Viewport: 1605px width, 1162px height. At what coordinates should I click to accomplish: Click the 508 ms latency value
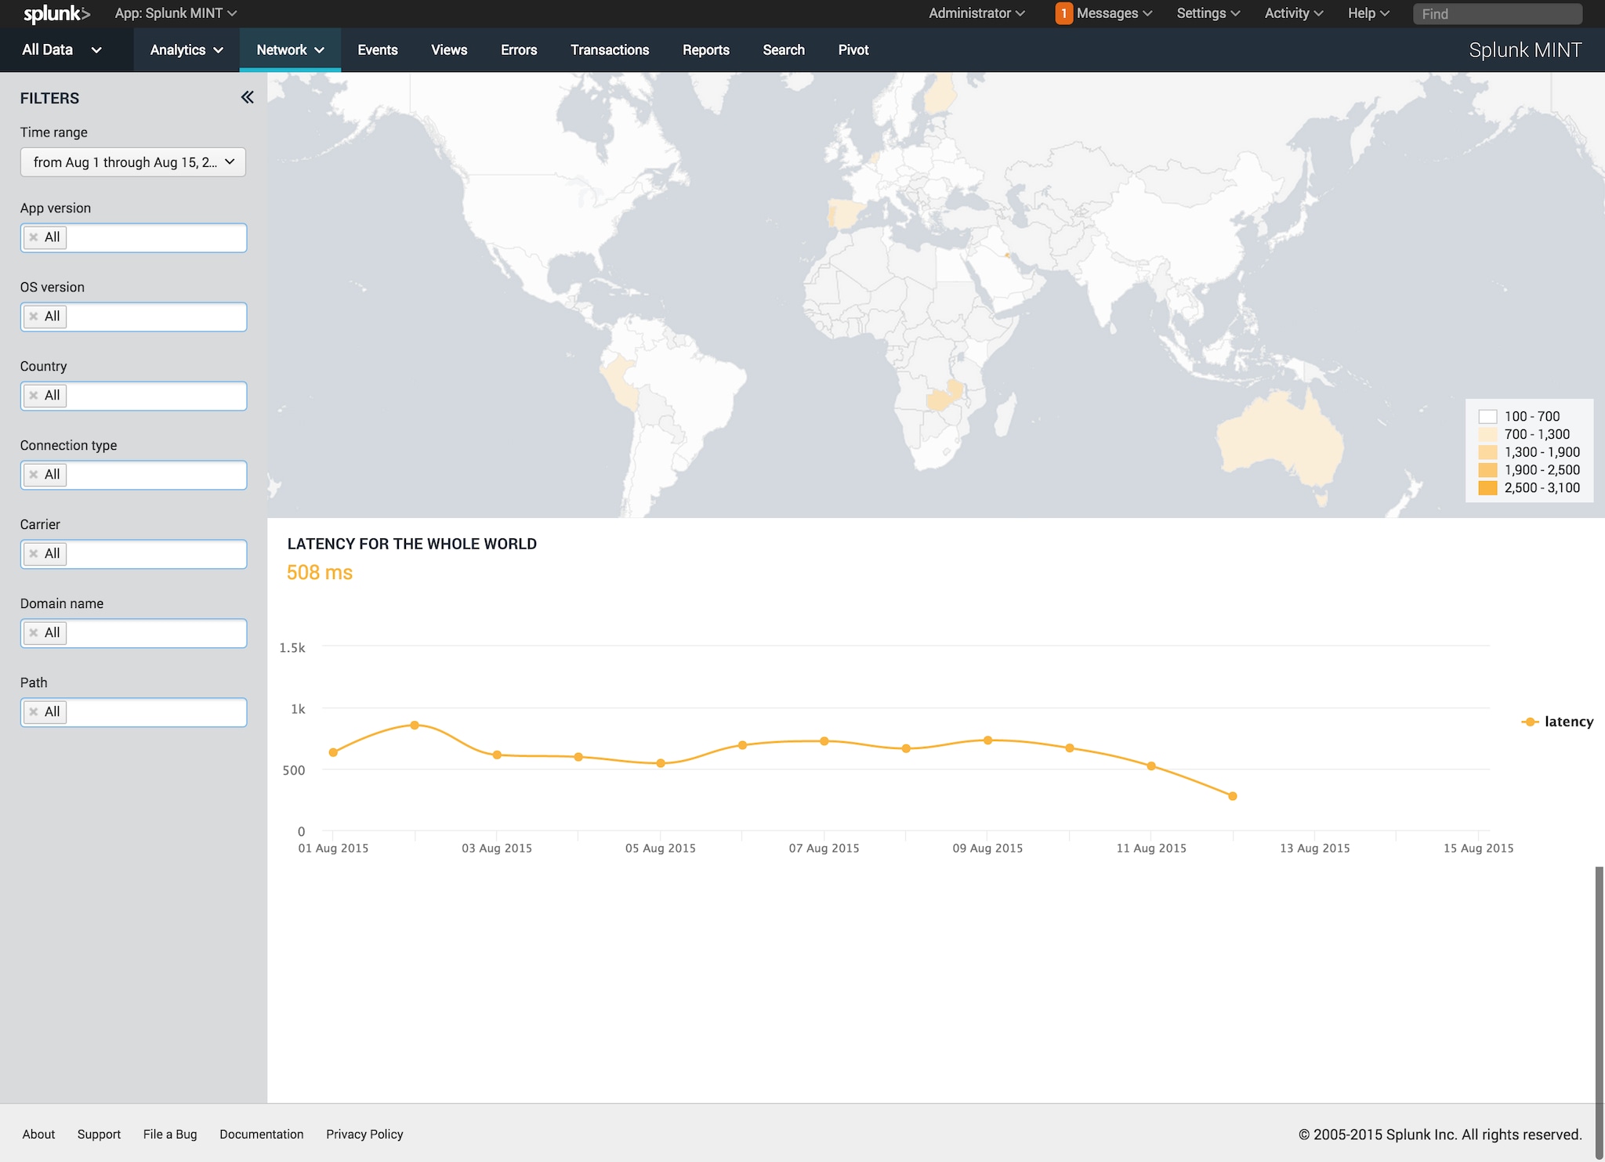pyautogui.click(x=320, y=573)
